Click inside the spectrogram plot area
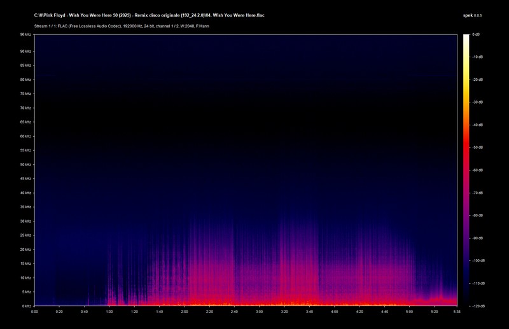 246,170
